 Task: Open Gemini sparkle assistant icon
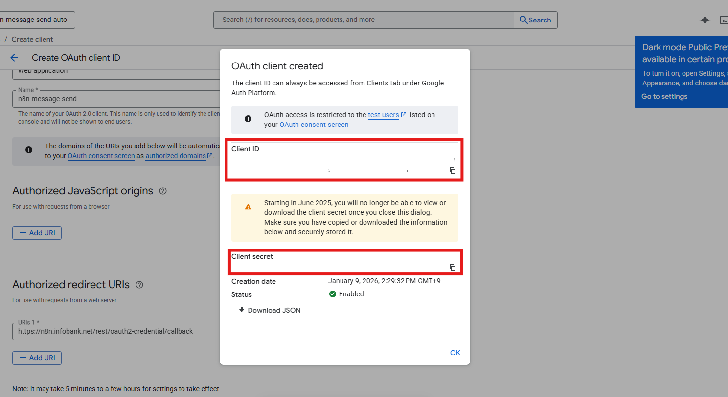pos(705,20)
